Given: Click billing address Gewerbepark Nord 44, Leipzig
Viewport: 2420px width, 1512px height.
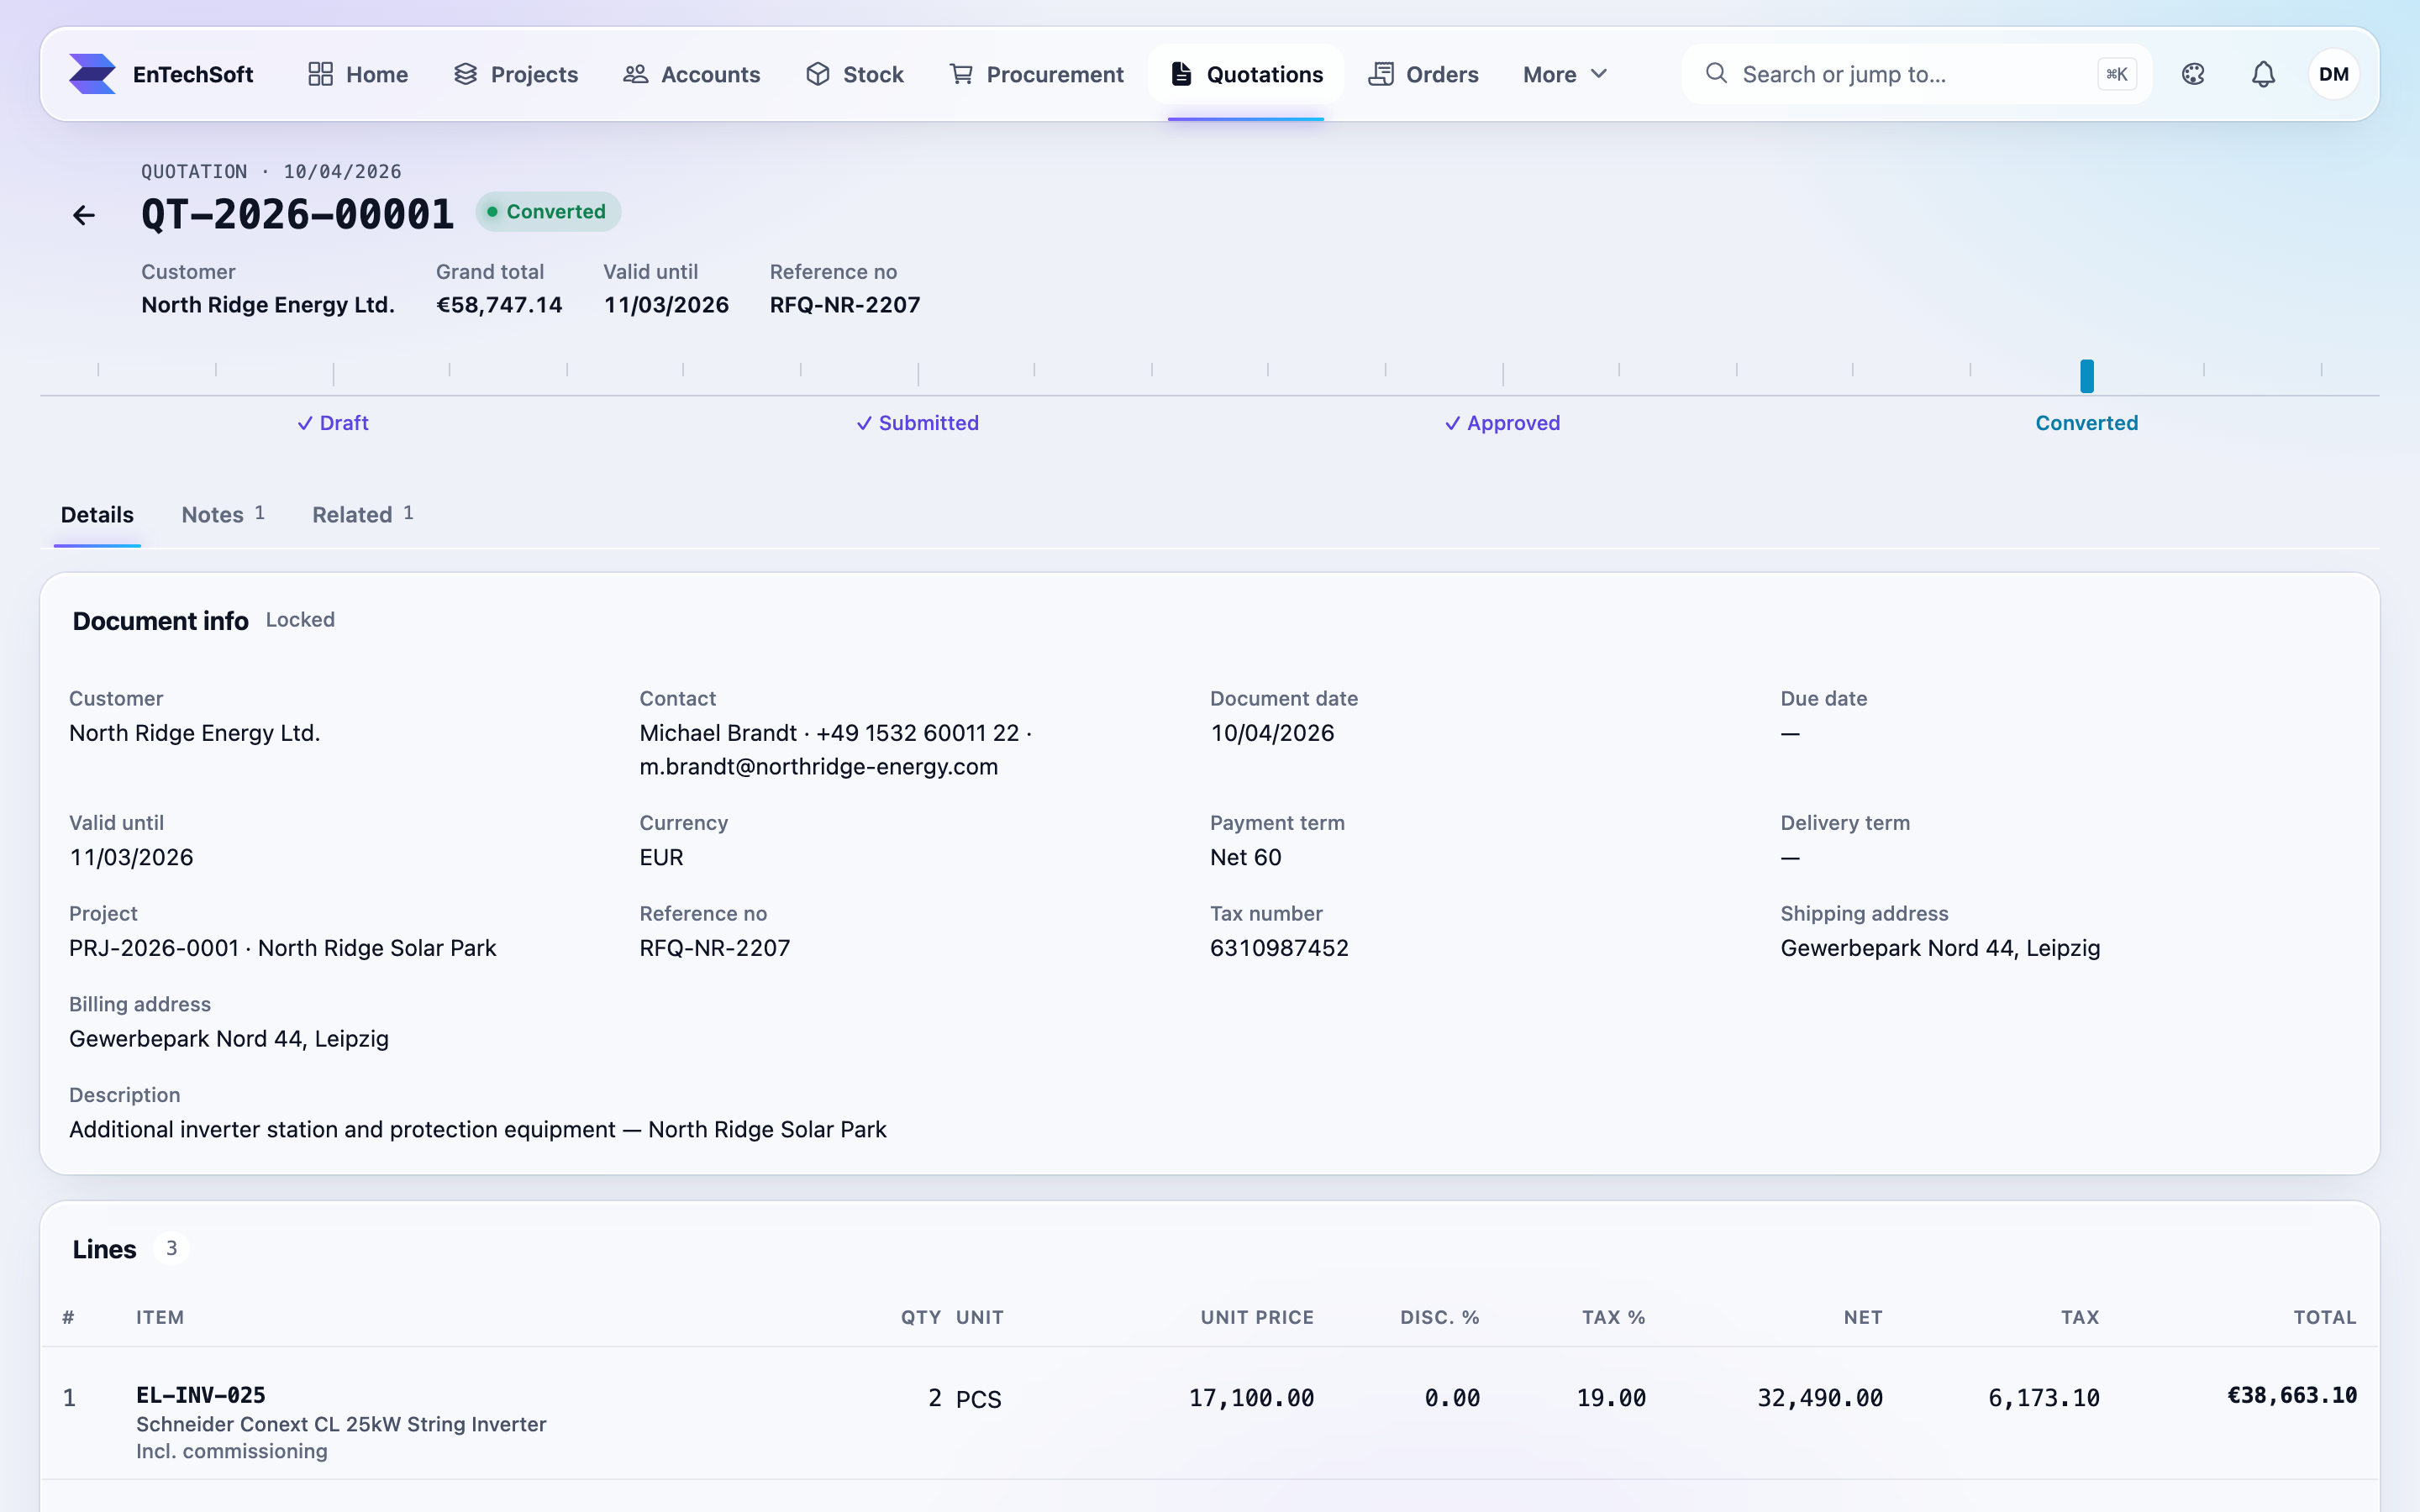Looking at the screenshot, I should pos(229,1039).
